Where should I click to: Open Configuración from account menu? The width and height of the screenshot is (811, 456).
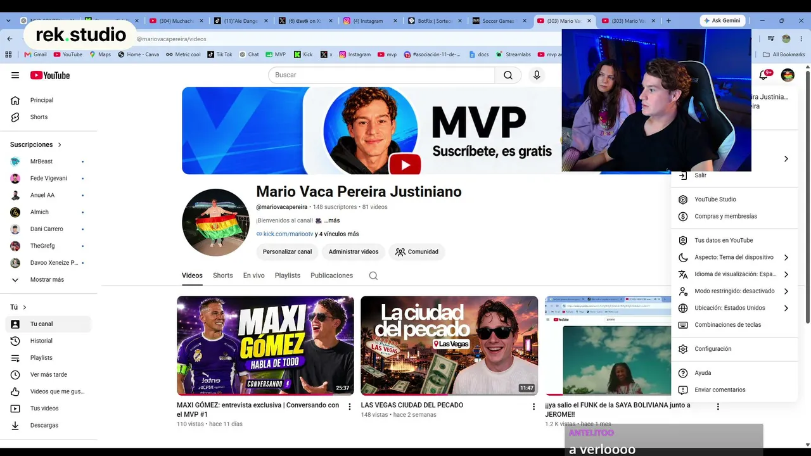coord(734,349)
